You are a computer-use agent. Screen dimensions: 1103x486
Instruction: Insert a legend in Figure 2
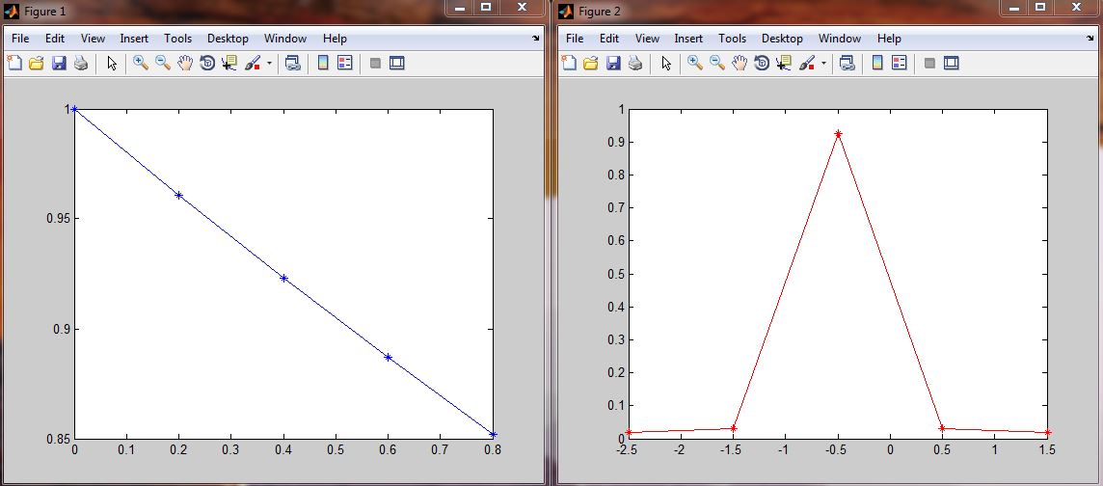pyautogui.click(x=900, y=63)
